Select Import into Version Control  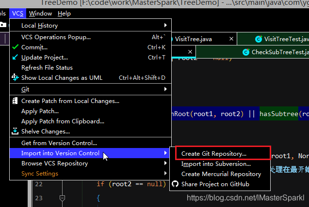(90, 153)
